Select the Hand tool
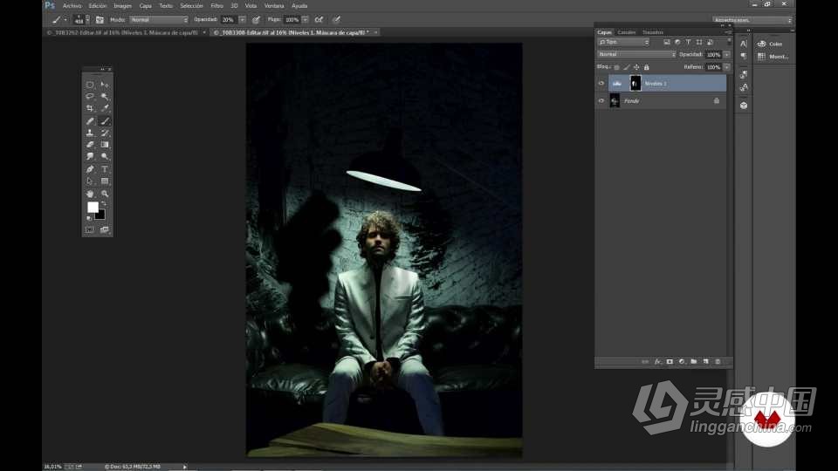838x471 pixels. (x=90, y=194)
